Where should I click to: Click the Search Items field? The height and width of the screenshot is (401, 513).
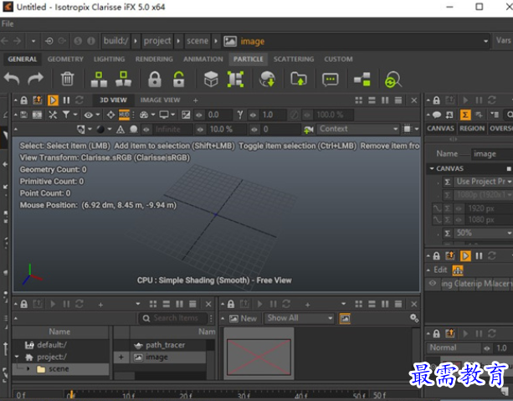tap(175, 318)
